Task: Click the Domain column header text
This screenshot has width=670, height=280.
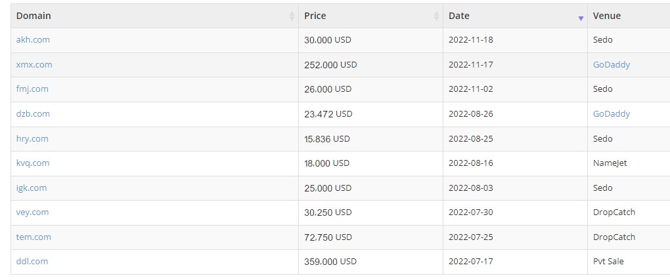Action: (33, 16)
